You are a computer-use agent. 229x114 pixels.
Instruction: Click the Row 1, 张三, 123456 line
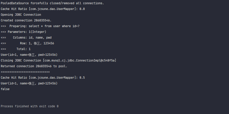tap(27, 43)
